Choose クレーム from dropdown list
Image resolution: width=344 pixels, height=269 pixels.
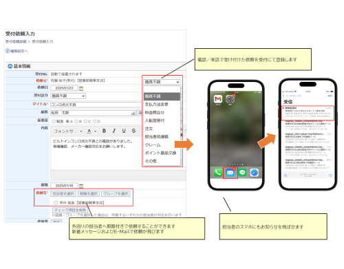pos(153,145)
